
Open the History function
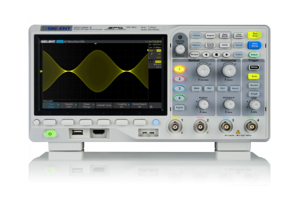pyautogui.click(x=239, y=54)
